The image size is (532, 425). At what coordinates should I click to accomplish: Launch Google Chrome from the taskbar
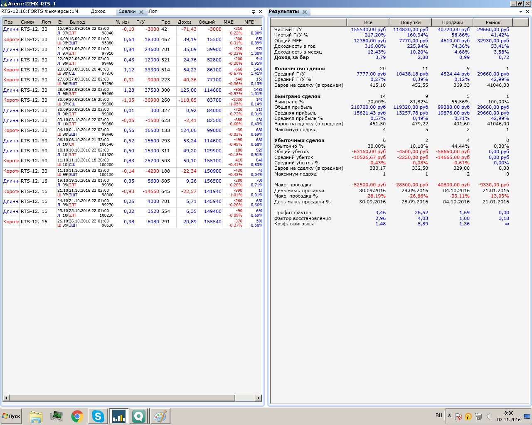click(x=77, y=416)
